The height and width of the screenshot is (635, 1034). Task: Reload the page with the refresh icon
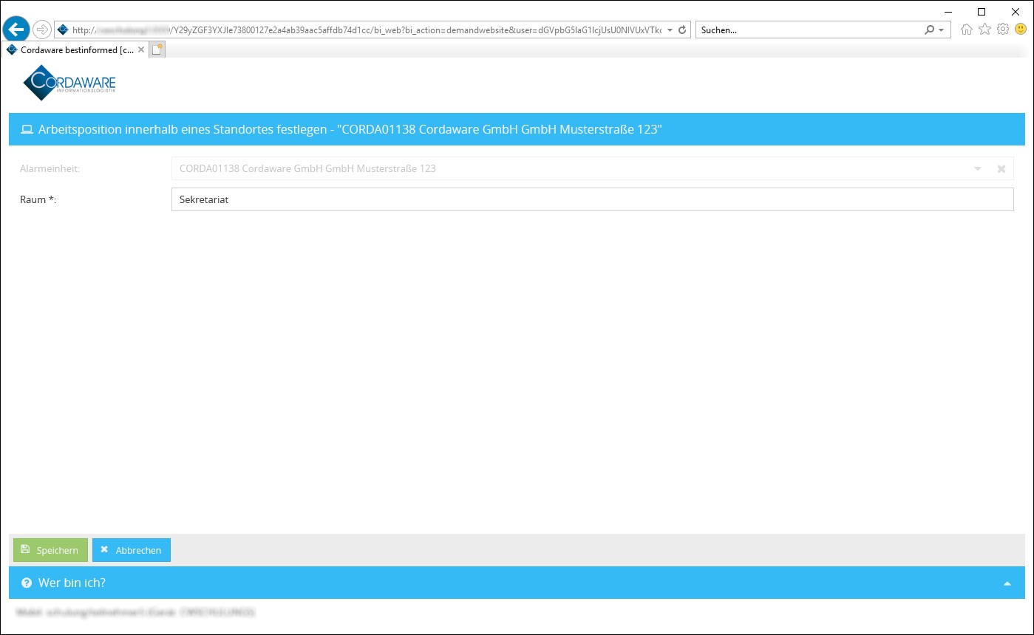[682, 30]
